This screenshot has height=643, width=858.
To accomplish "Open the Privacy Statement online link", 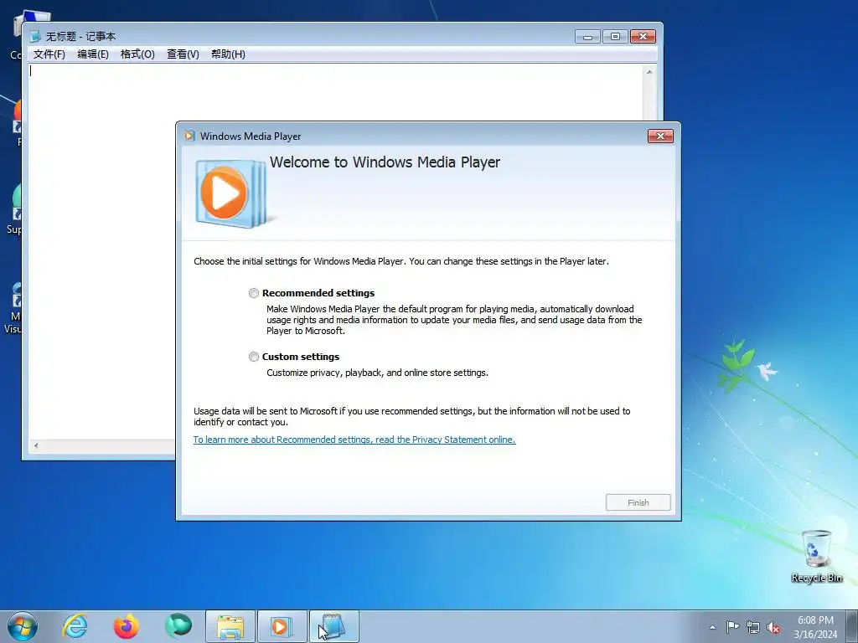I will pos(354,440).
